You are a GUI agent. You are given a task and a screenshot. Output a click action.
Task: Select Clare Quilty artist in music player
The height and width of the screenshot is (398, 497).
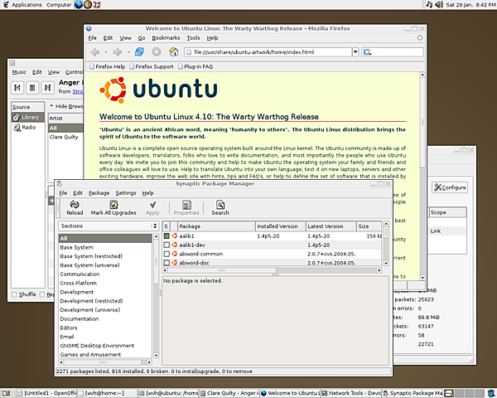point(64,137)
